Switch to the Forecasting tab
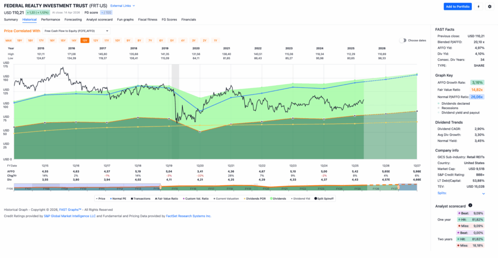The width and height of the screenshot is (498, 258). 73,19
